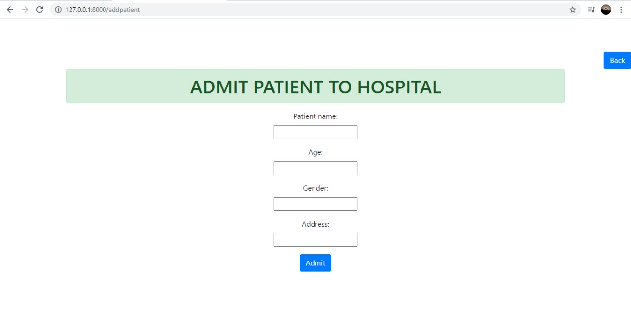
Task: Click the Address label text
Action: [x=315, y=224]
